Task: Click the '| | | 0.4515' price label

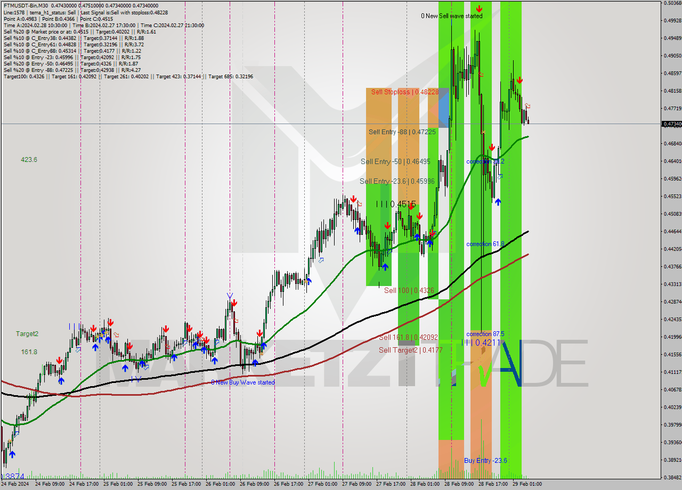Action: point(396,204)
